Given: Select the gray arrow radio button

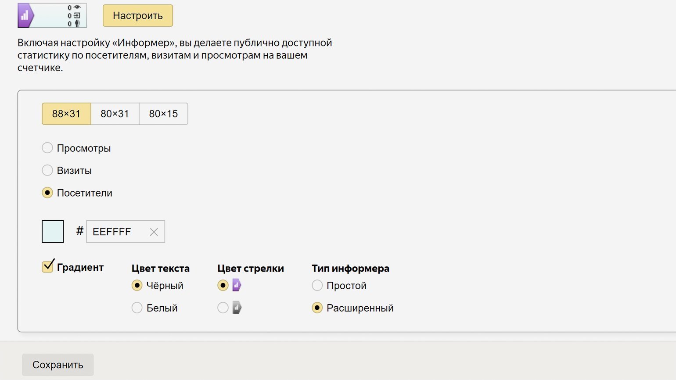Looking at the screenshot, I should click(223, 308).
